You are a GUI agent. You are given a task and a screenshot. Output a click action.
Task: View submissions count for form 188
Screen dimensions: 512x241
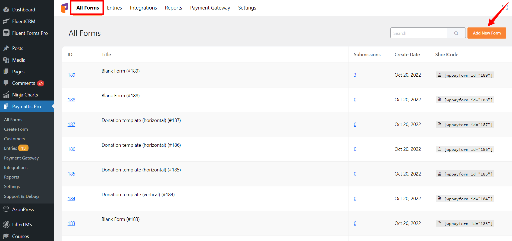point(355,100)
